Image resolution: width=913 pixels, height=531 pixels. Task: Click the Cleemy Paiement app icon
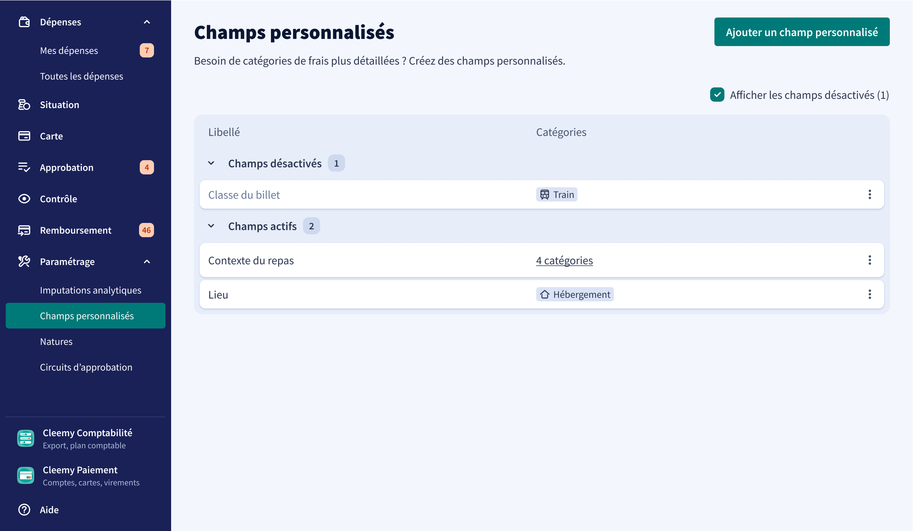pyautogui.click(x=26, y=475)
